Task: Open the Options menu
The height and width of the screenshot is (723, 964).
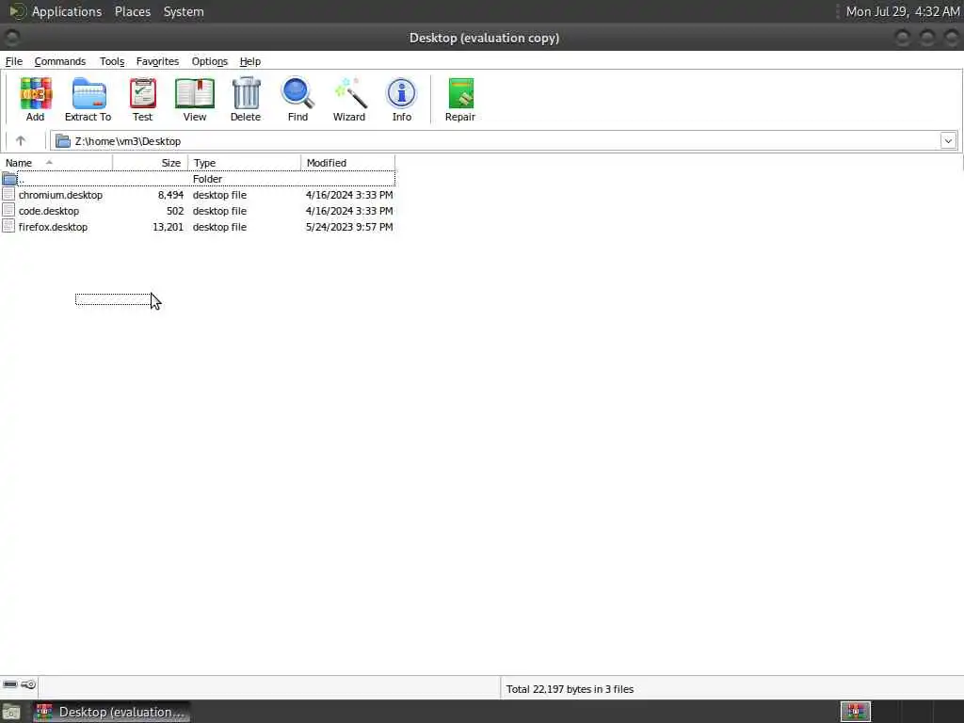Action: (x=210, y=61)
